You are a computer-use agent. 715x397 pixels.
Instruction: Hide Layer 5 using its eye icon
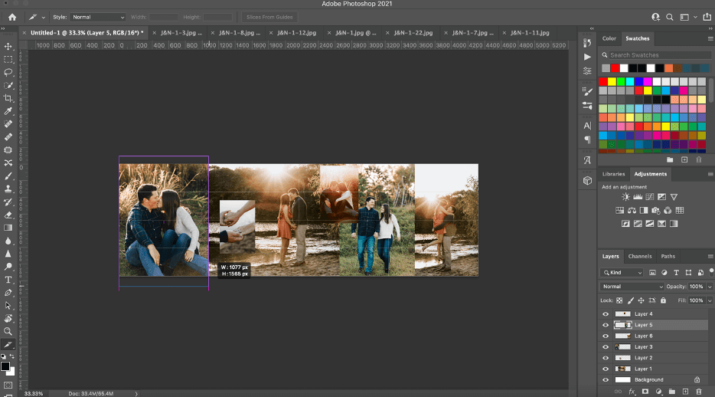pos(606,325)
